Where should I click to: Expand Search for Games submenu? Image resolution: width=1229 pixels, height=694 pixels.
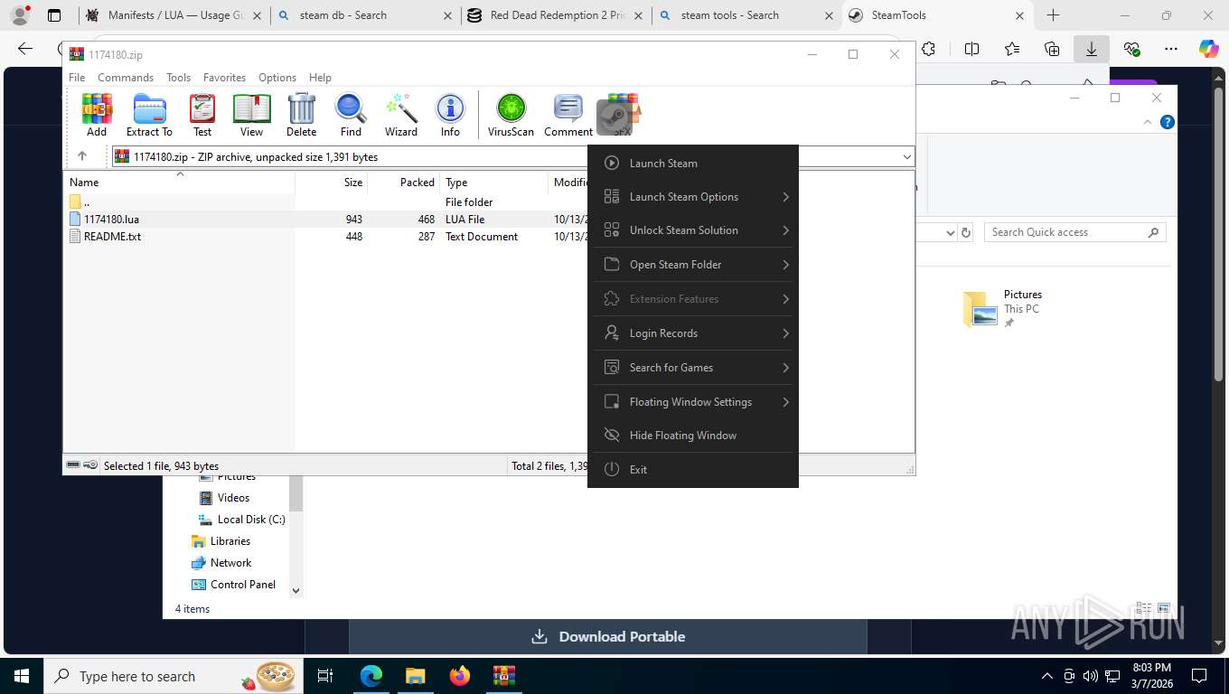pyautogui.click(x=693, y=368)
